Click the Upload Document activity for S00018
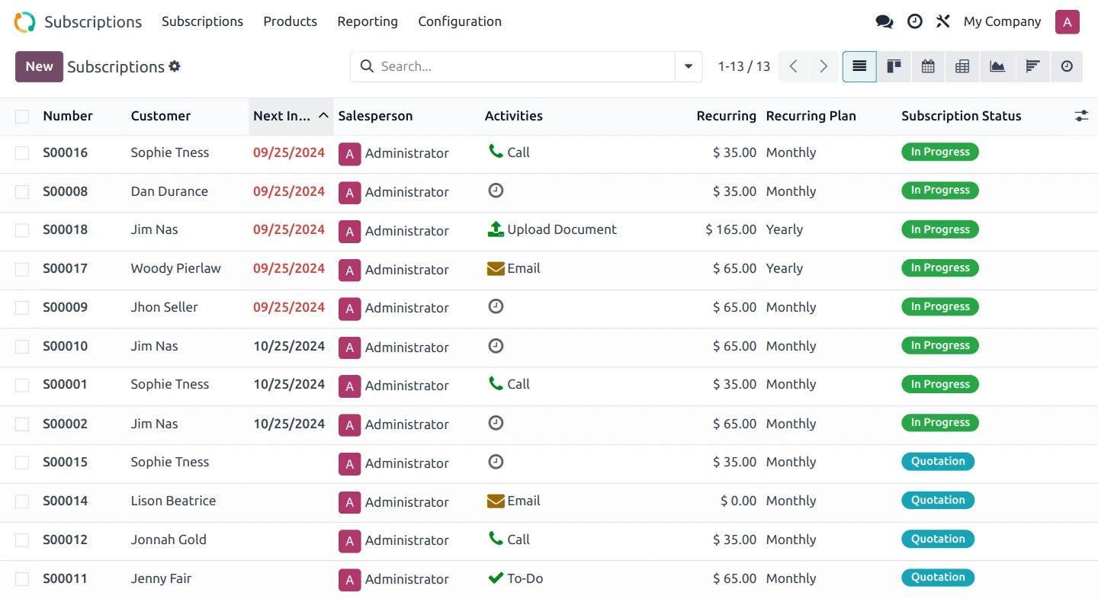 coord(551,229)
